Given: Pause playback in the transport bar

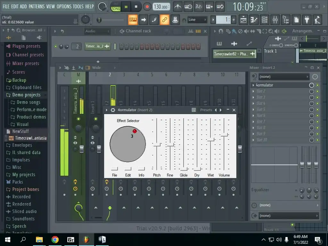Looking at the screenshot, I should [126, 7].
